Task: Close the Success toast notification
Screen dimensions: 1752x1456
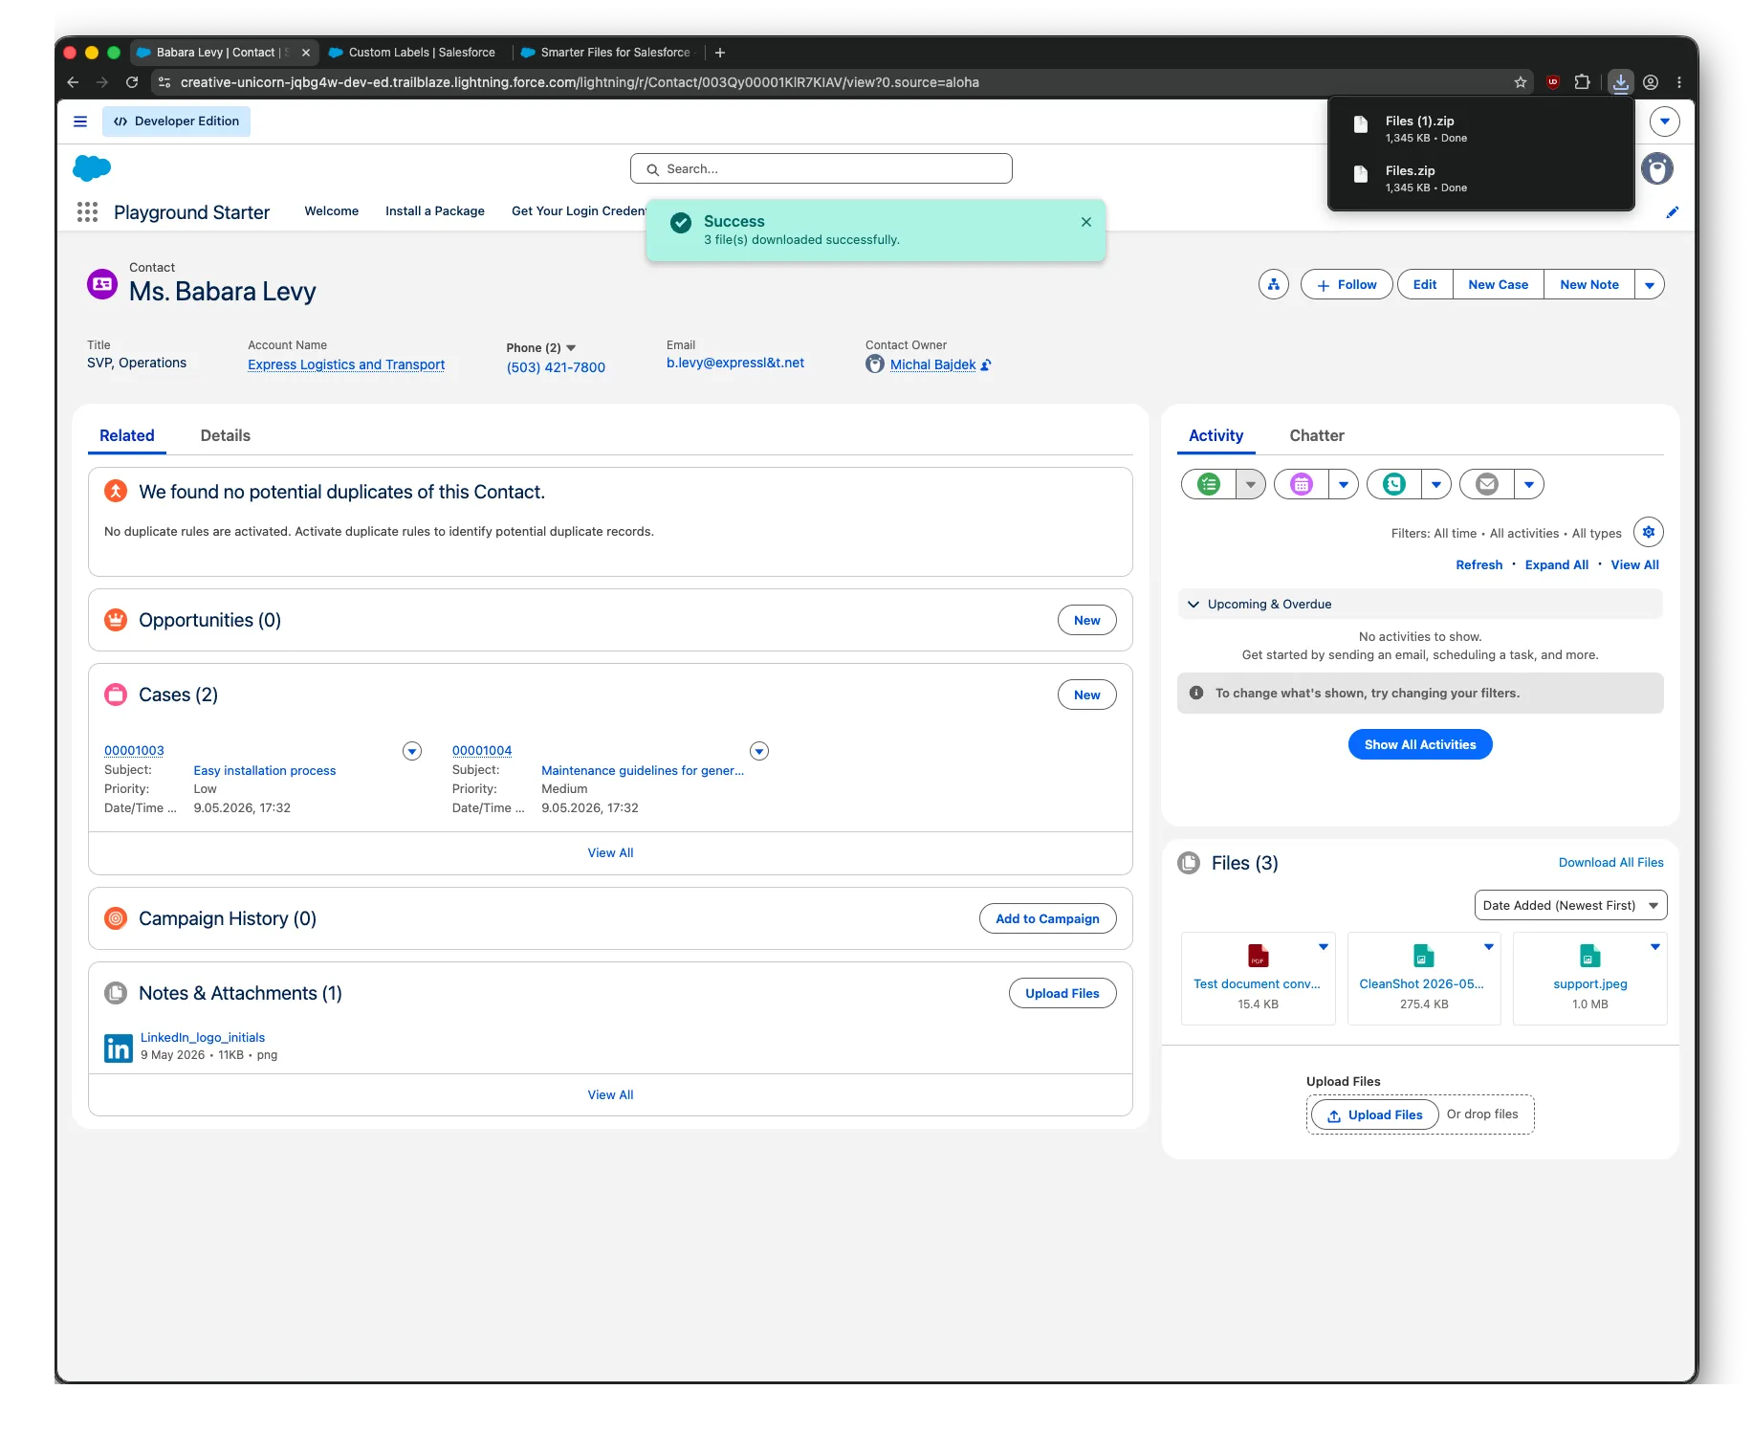Action: tap(1085, 222)
